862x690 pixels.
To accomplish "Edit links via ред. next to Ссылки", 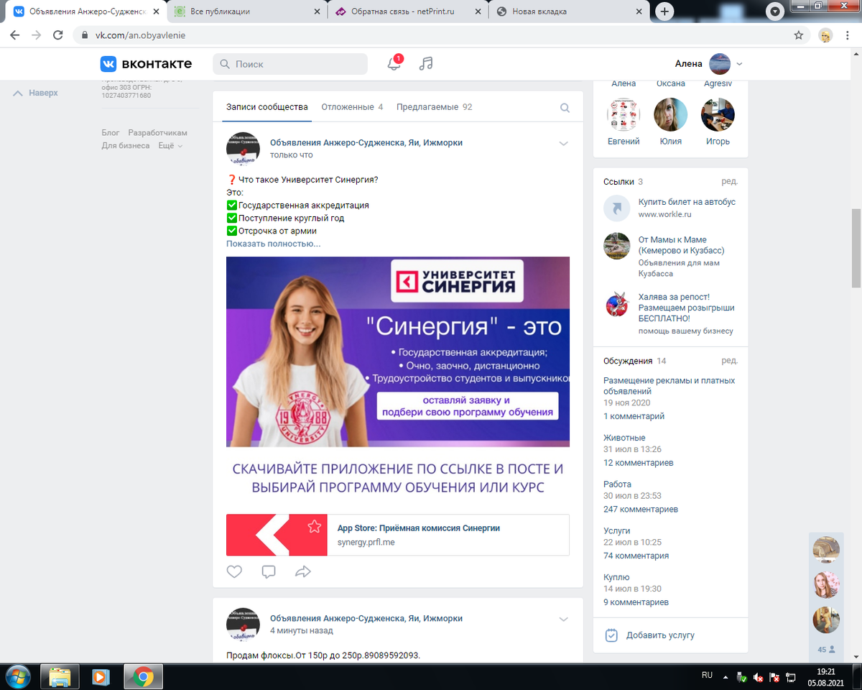I will pyautogui.click(x=730, y=181).
